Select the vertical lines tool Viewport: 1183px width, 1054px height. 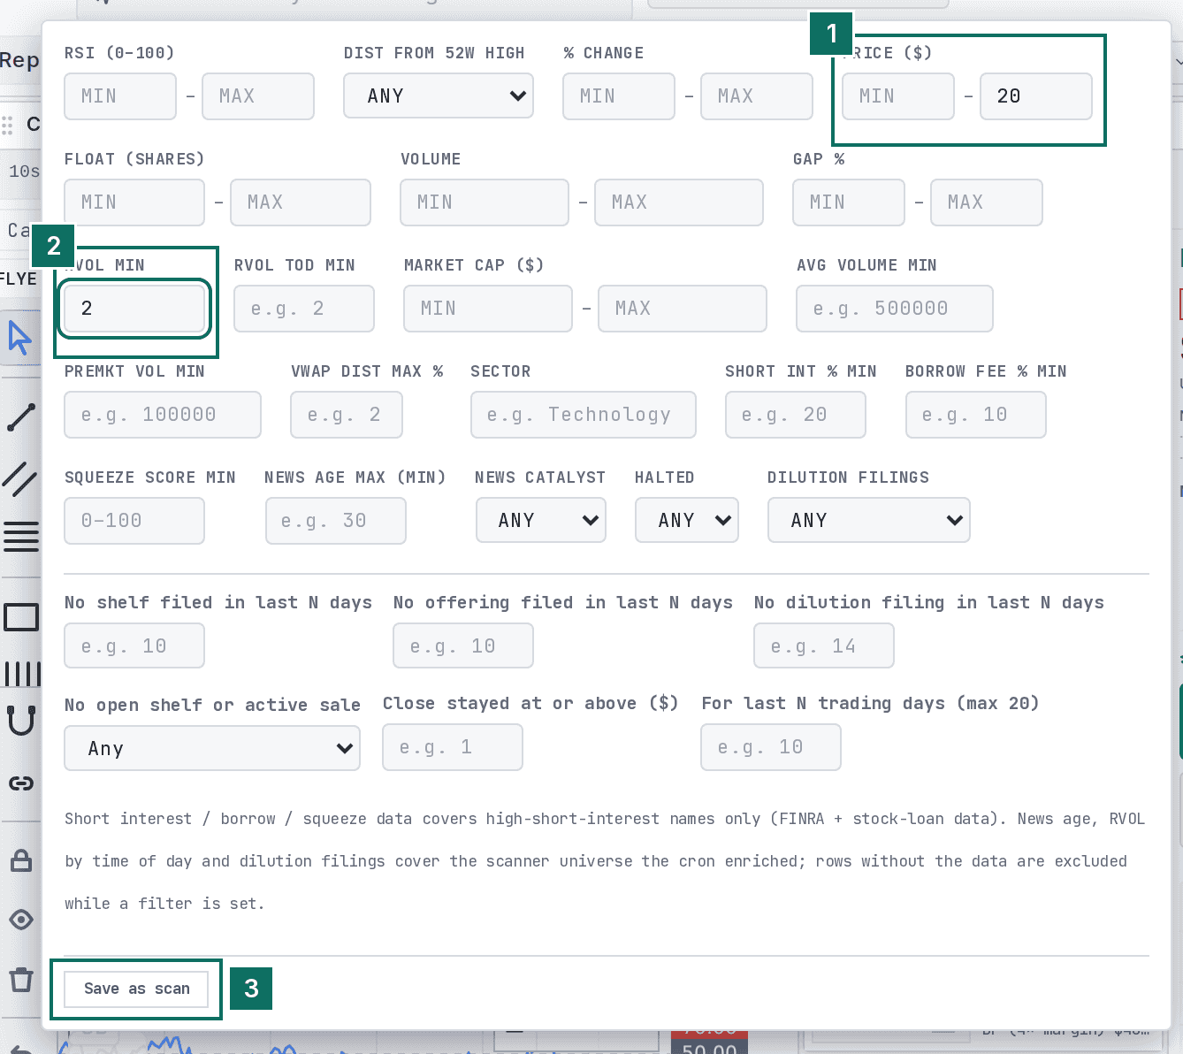pyautogui.click(x=20, y=674)
